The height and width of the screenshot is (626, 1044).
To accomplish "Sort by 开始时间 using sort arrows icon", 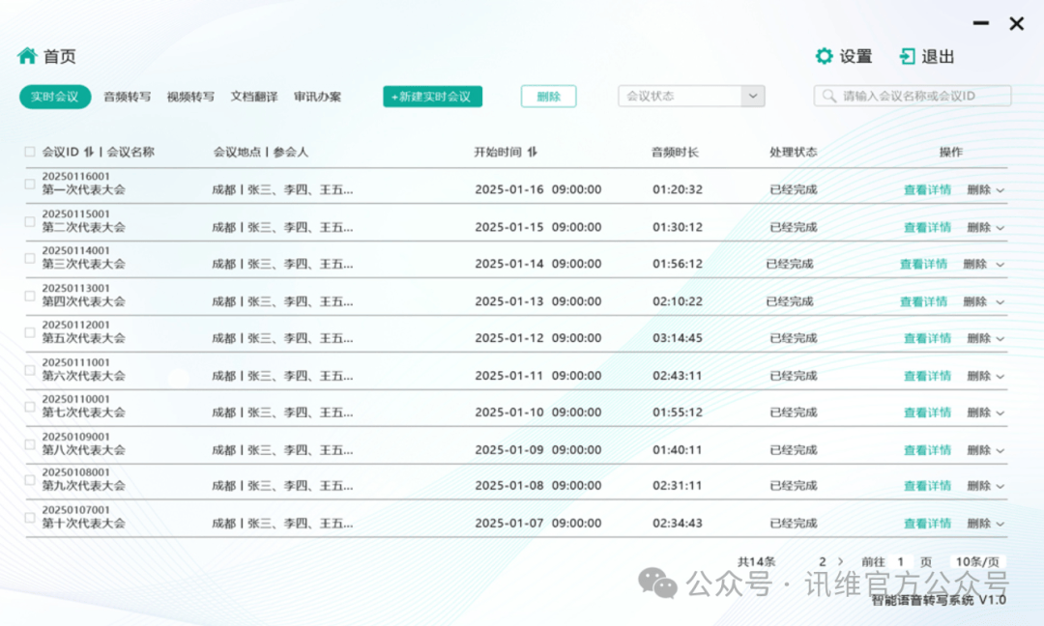I will (533, 152).
